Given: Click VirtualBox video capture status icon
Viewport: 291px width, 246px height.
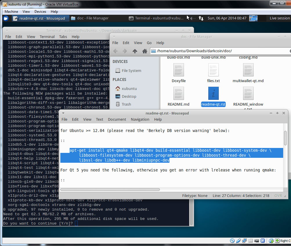Looking at the screenshot, I should pos(257,240).
